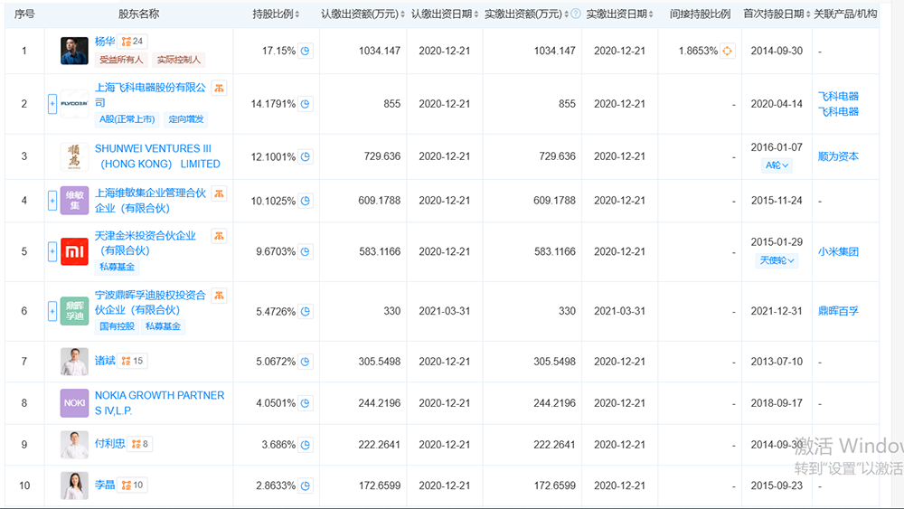
Task: Click the 实际控制人 tag under 杨华
Action: (x=180, y=60)
